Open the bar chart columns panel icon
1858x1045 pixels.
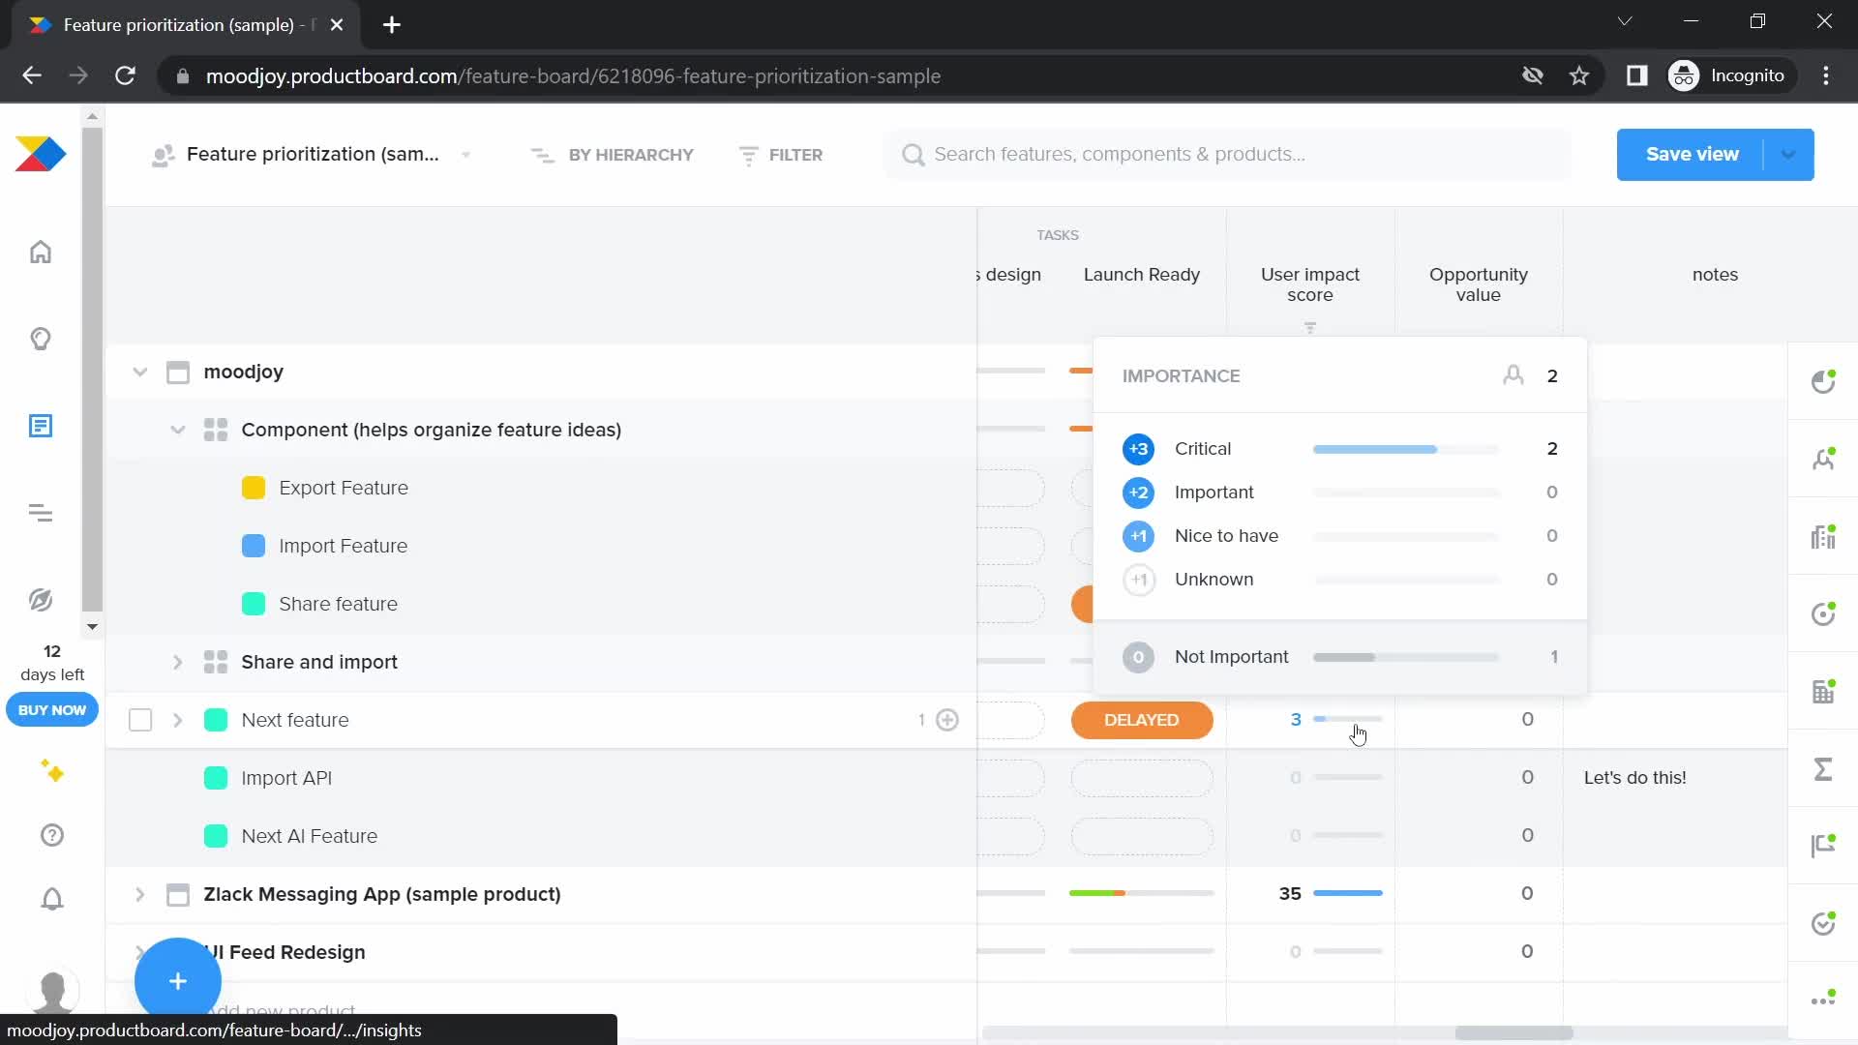(x=1823, y=536)
